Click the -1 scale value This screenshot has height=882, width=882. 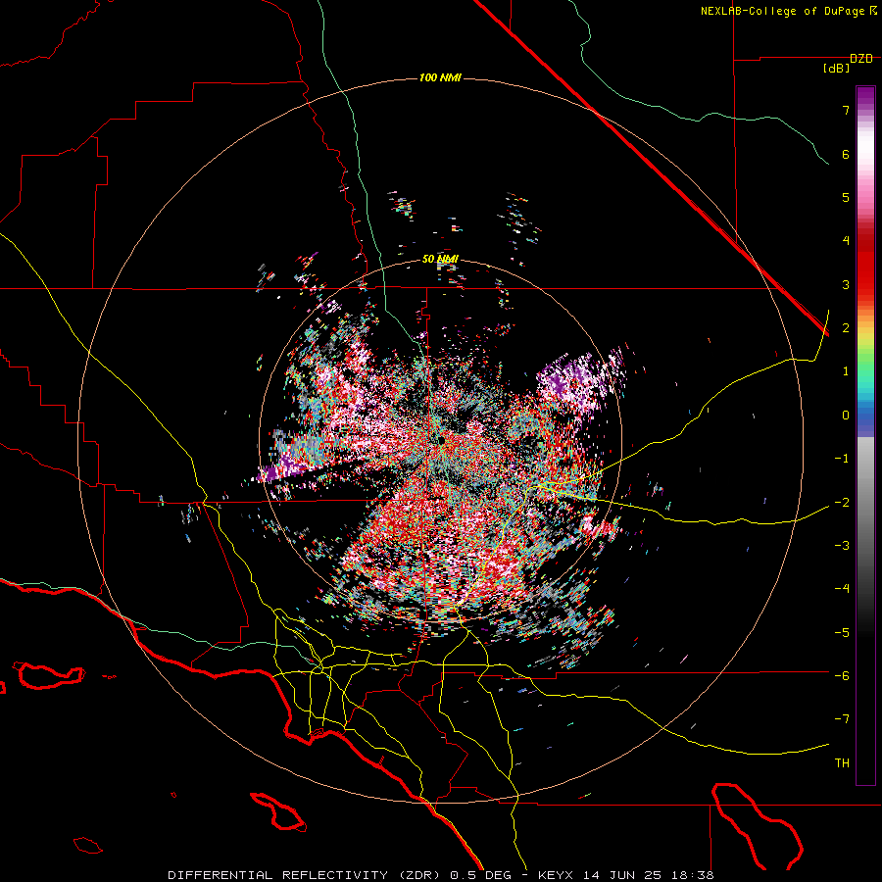[x=842, y=459]
